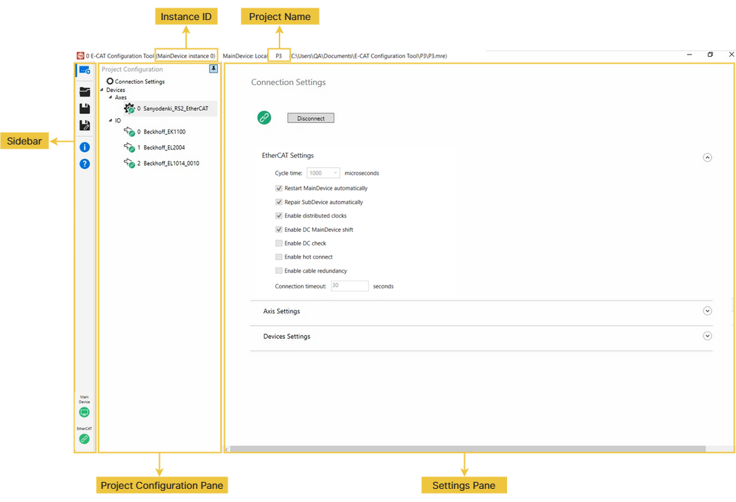Collapse the EtherCAT Settings section
This screenshot has height=502, width=736.
click(x=707, y=157)
